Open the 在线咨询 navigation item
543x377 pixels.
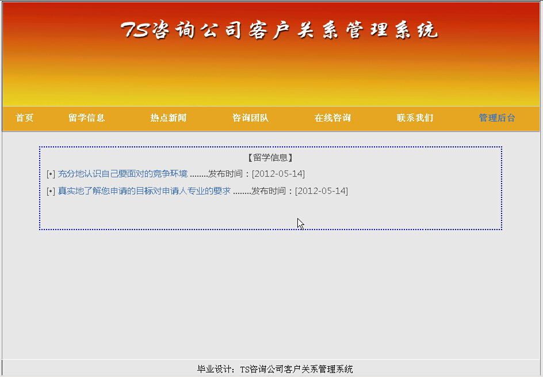tap(332, 118)
